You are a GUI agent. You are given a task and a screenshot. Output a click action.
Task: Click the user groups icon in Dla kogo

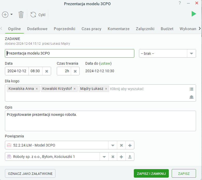pyautogui.click(x=191, y=97)
